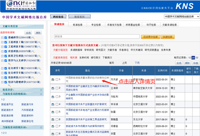
Task: Click similar term 新能源汽车
Action: [27, 104]
